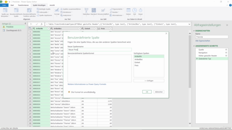Screen dimensions: 232x130
Task: Click the Datum calendar icon
Action: [x=128, y=10]
